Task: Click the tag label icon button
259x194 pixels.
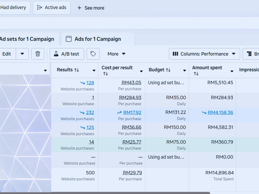Action: (x=93, y=54)
